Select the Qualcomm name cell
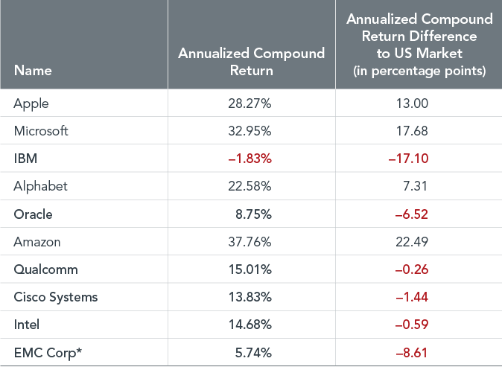The image size is (502, 367). pyautogui.click(x=45, y=269)
